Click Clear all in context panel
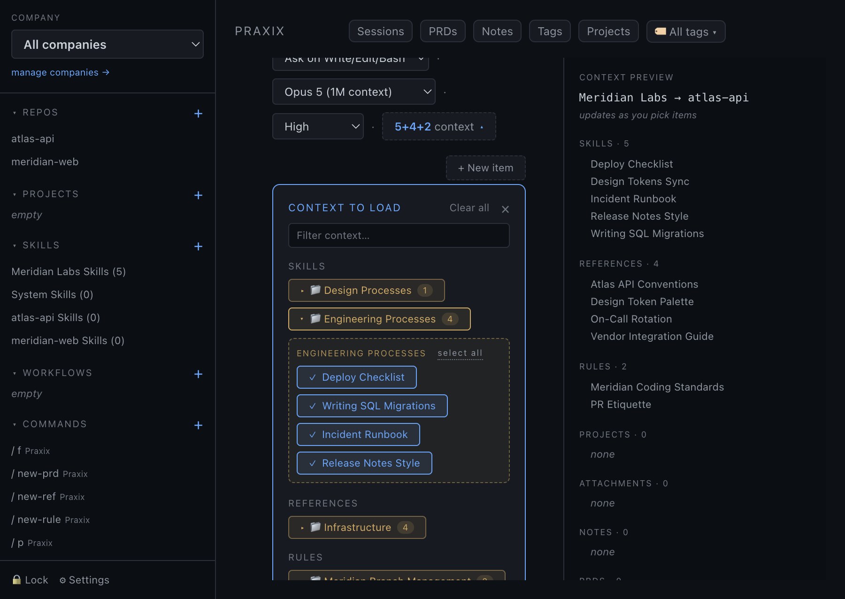 [x=469, y=208]
